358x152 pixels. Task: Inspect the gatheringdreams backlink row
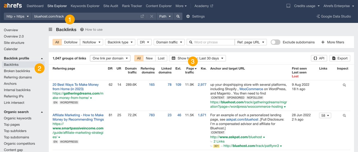coord(344,85)
